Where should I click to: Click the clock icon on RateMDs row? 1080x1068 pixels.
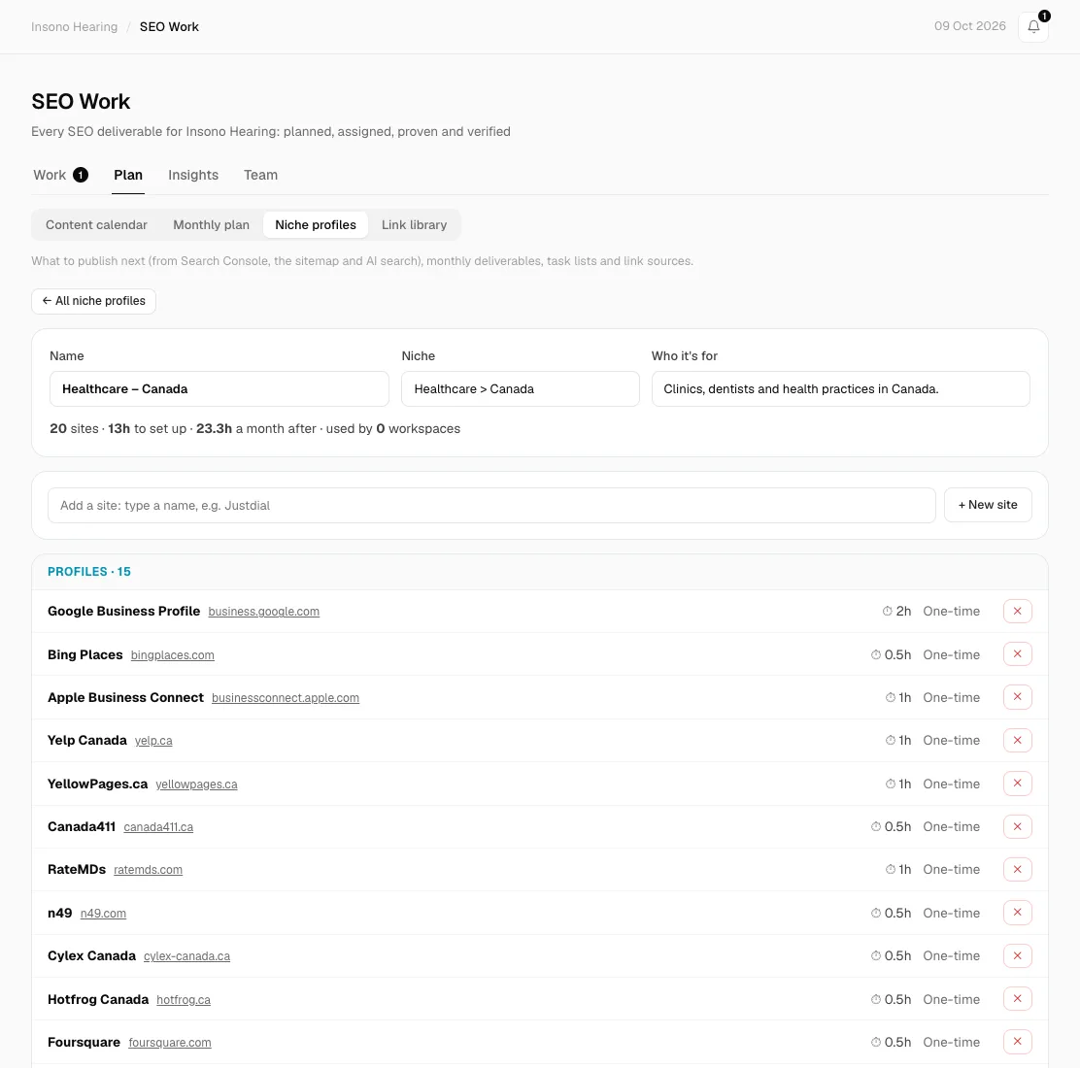tap(890, 870)
